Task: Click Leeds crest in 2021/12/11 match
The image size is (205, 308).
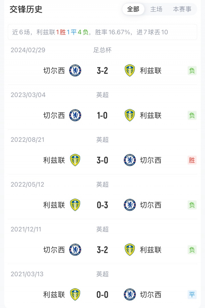Action: coord(130,250)
